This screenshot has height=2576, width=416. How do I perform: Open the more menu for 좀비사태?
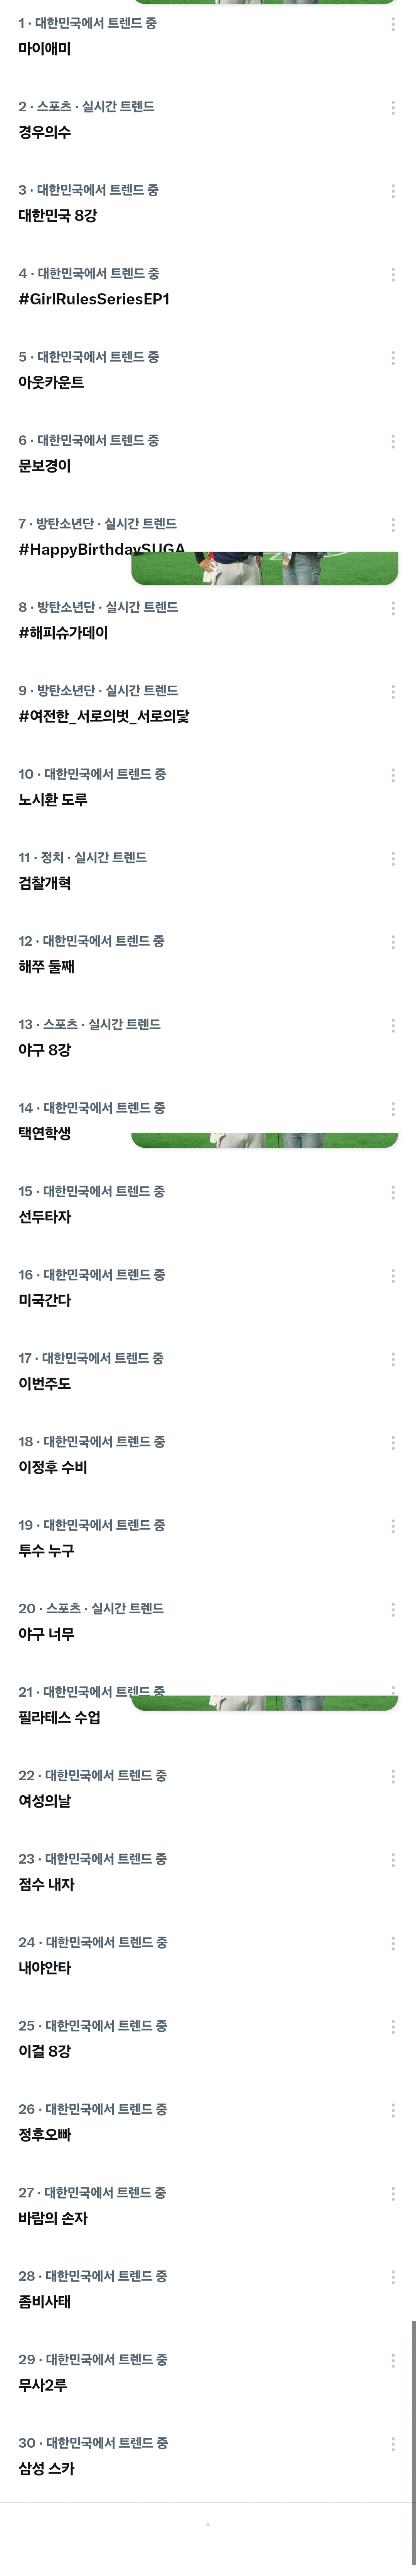coord(393,2277)
